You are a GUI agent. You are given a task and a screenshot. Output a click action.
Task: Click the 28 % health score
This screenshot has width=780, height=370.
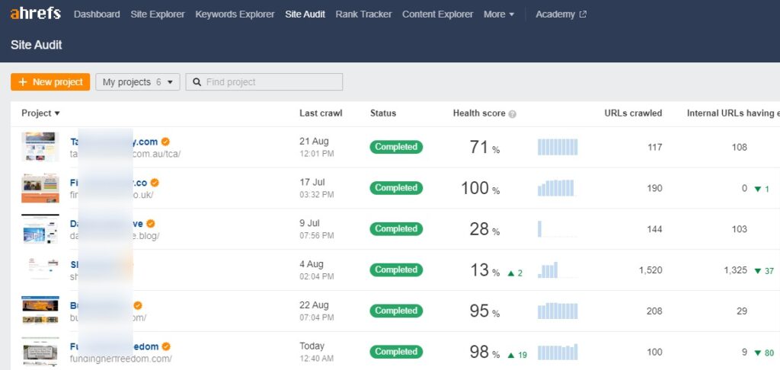tap(484, 229)
